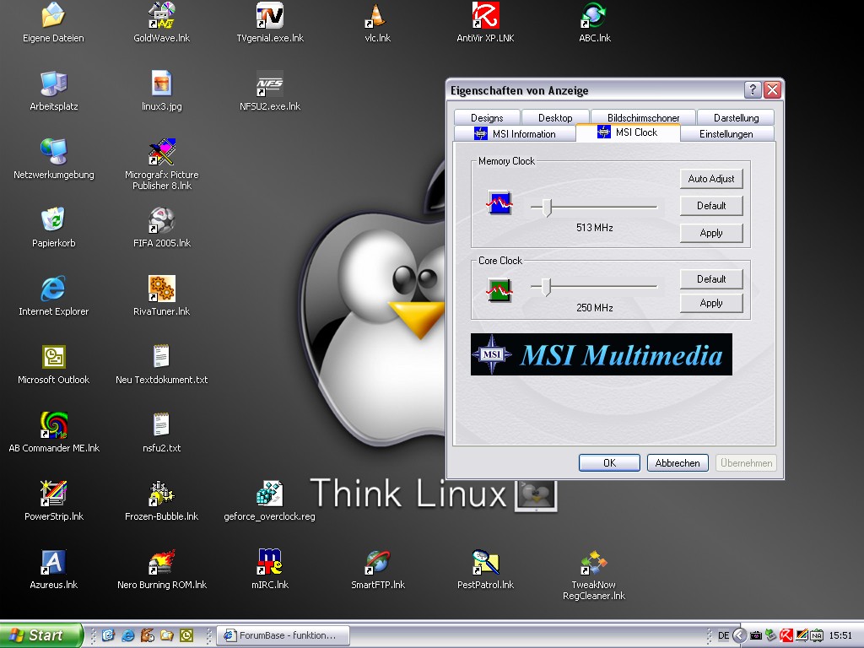The image size is (864, 648).
Task: Switch to the Designs tab
Action: click(x=487, y=117)
